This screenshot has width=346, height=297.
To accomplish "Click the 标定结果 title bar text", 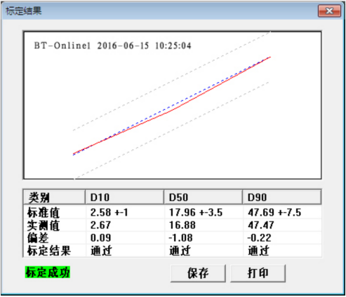I will point(23,11).
